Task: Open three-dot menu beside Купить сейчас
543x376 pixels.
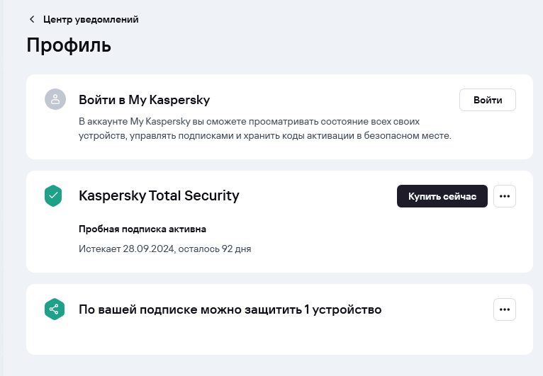Action: (x=505, y=196)
